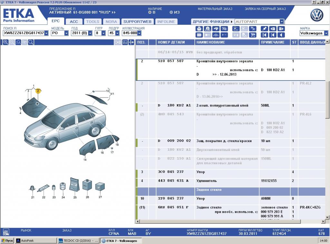Click the АКТИВНЫЙ 61-BG000 001 "RUS" >> offer
Viewport: 330px width, 244px height.
point(82,13)
